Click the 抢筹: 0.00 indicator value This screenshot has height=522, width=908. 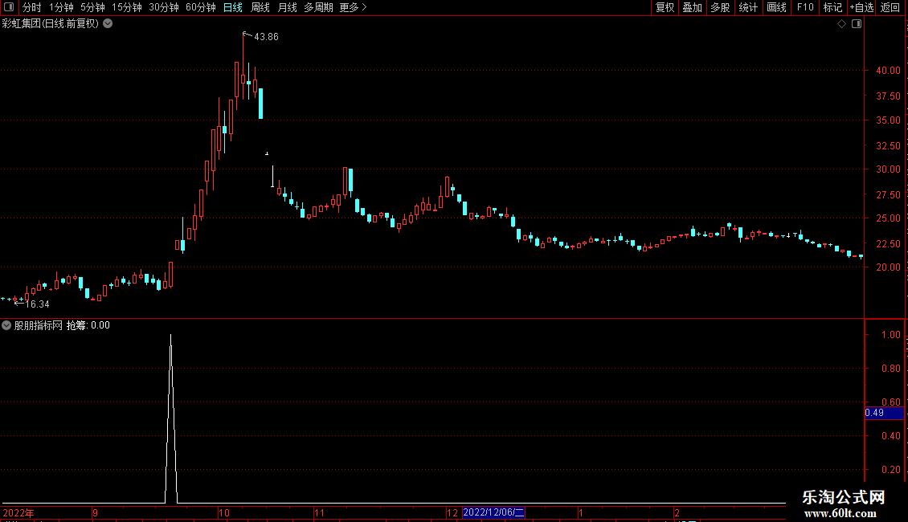[88, 325]
